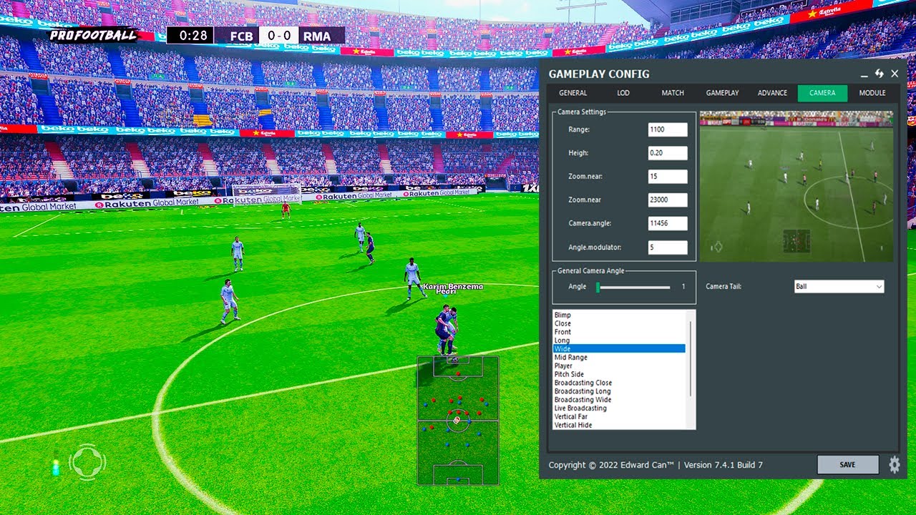Select the GAMEPLAY tab
Viewport: 916px width, 515px height.
pos(723,93)
